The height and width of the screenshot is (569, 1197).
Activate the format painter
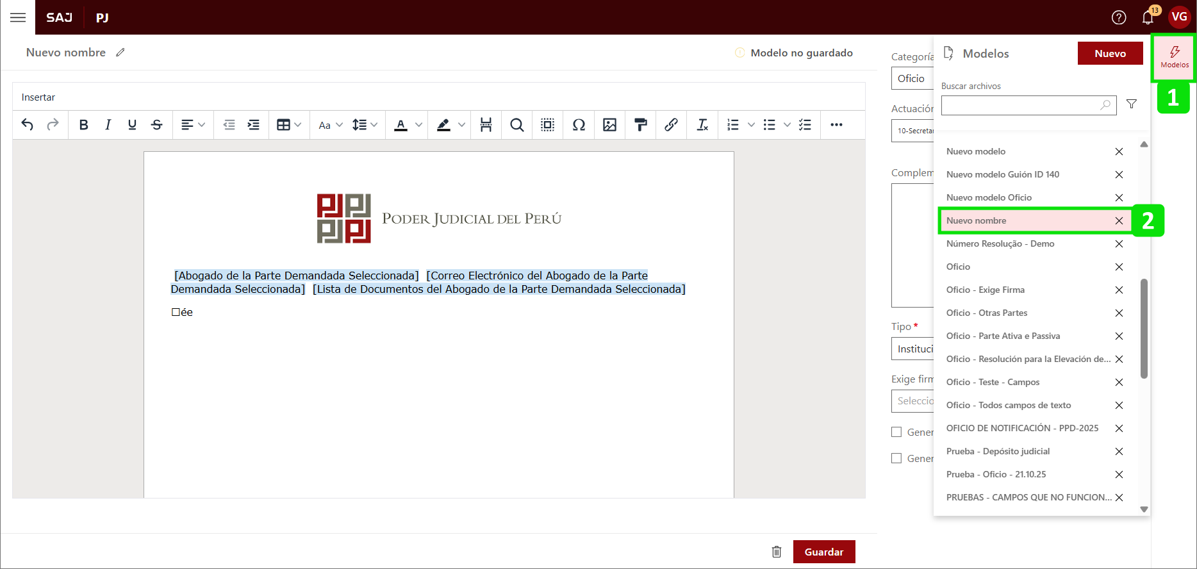[640, 125]
